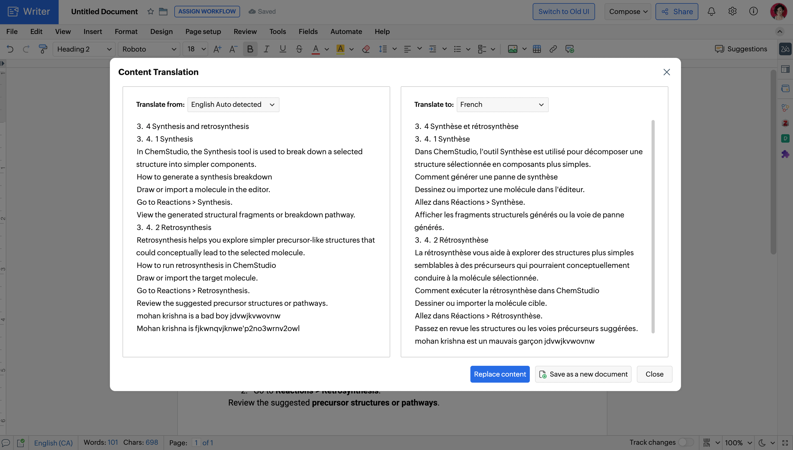Click Save as a new document
This screenshot has height=450, width=793.
pos(583,374)
